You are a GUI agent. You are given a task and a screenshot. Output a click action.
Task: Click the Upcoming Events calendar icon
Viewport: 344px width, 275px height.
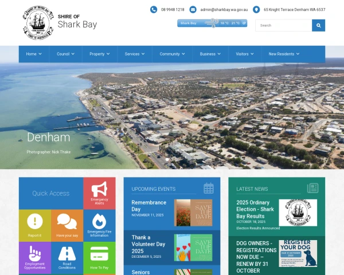tap(209, 188)
